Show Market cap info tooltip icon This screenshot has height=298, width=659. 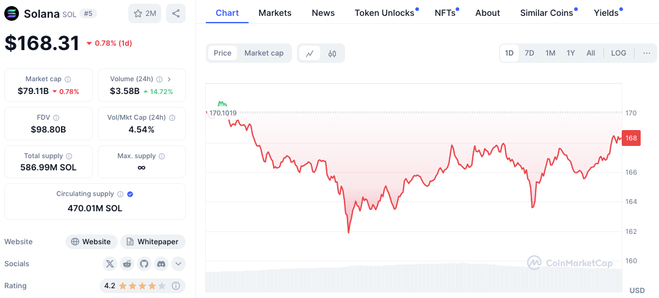68,79
